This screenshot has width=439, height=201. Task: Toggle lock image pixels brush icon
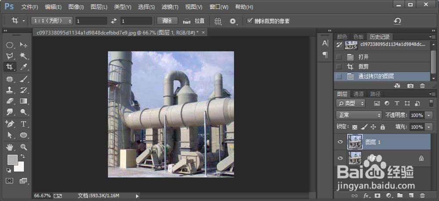click(x=364, y=127)
